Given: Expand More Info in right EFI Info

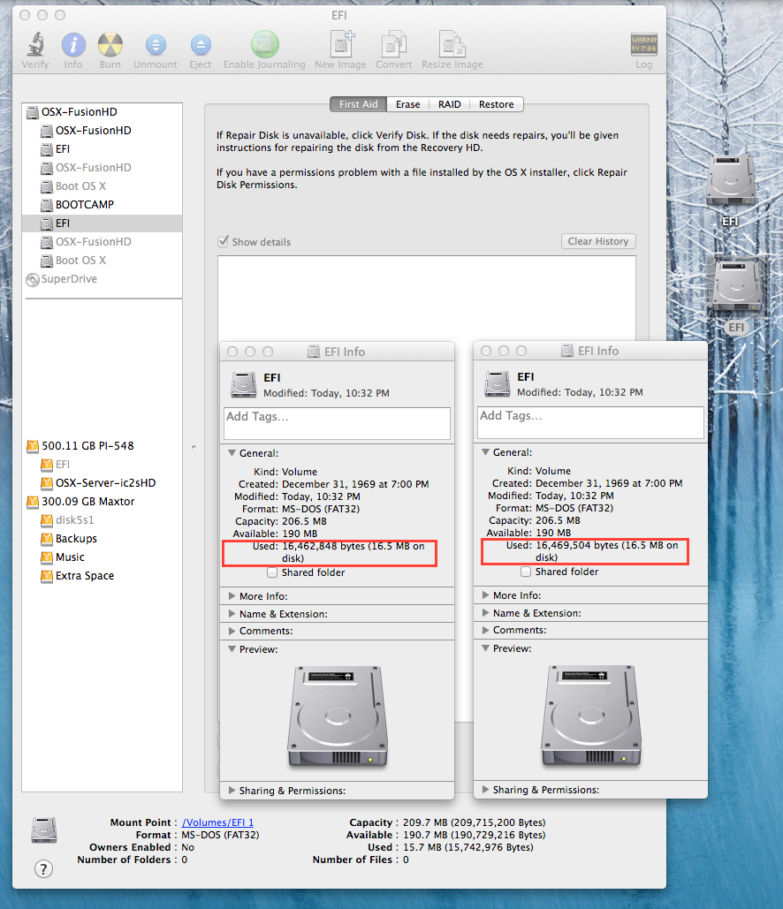Looking at the screenshot, I should [x=485, y=595].
